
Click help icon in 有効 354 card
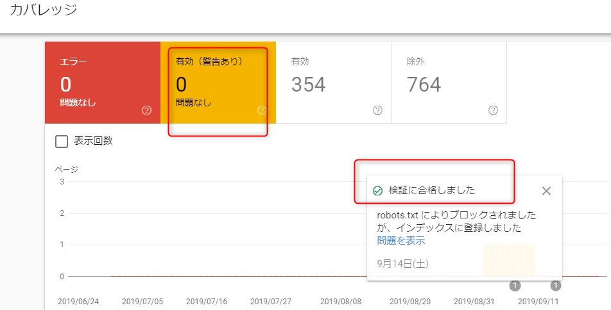point(377,110)
